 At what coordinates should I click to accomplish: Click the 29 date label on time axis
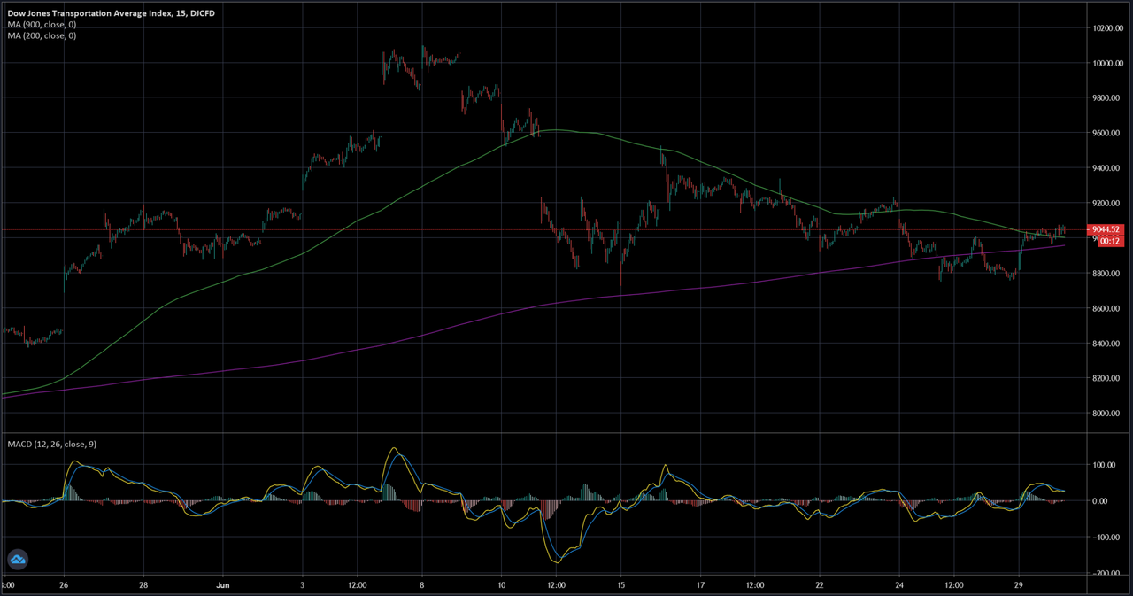1019,585
